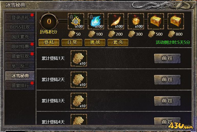This screenshot has width=197, height=132.
Task: Click 前往 for 累计登陆2天
Action: [x=167, y=80]
